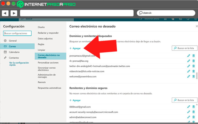The height and width of the screenshot is (124, 198).
Task: Click the yellow minimize window button
Action: tap(8, 3)
